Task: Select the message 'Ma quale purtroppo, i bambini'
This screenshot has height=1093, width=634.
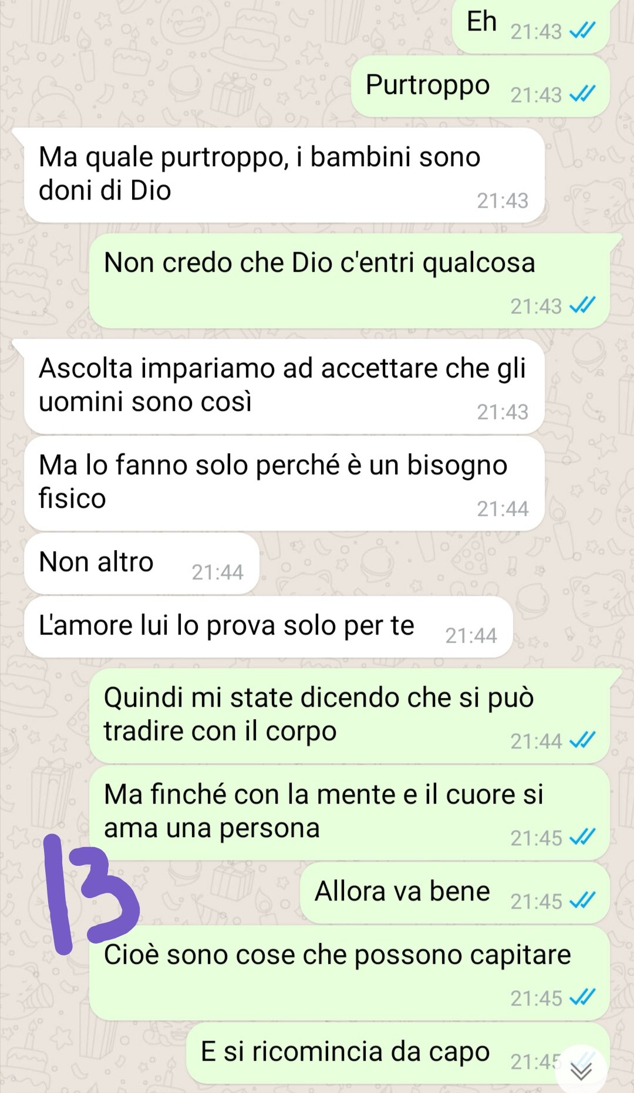Action: [284, 175]
